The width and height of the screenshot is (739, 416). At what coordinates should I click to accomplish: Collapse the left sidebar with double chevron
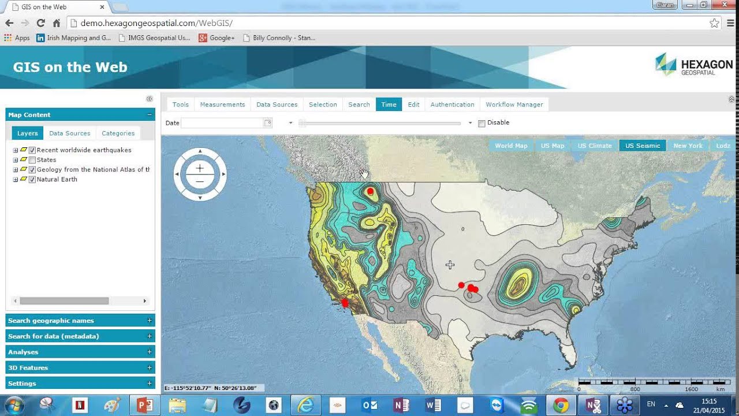click(150, 99)
